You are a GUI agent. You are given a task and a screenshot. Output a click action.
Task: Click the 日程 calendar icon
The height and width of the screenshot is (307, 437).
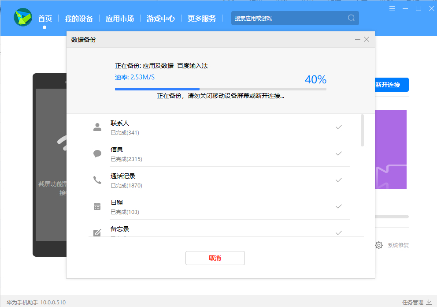tap(97, 206)
